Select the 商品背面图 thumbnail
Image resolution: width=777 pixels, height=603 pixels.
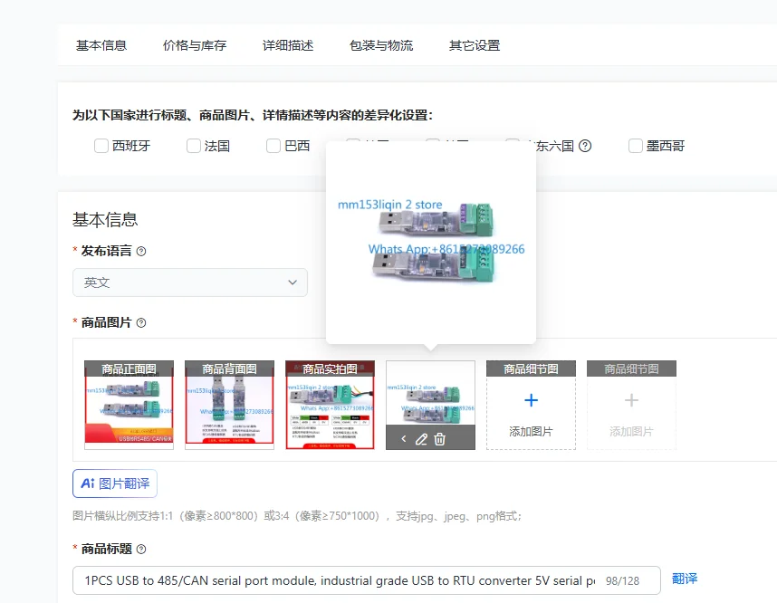tap(229, 405)
